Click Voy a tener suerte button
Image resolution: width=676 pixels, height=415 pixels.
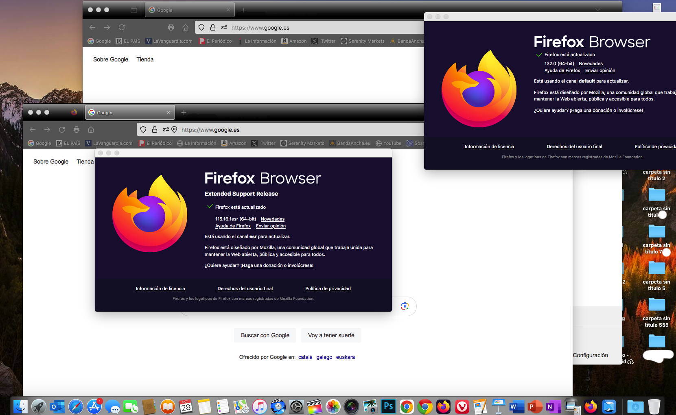[x=331, y=335]
